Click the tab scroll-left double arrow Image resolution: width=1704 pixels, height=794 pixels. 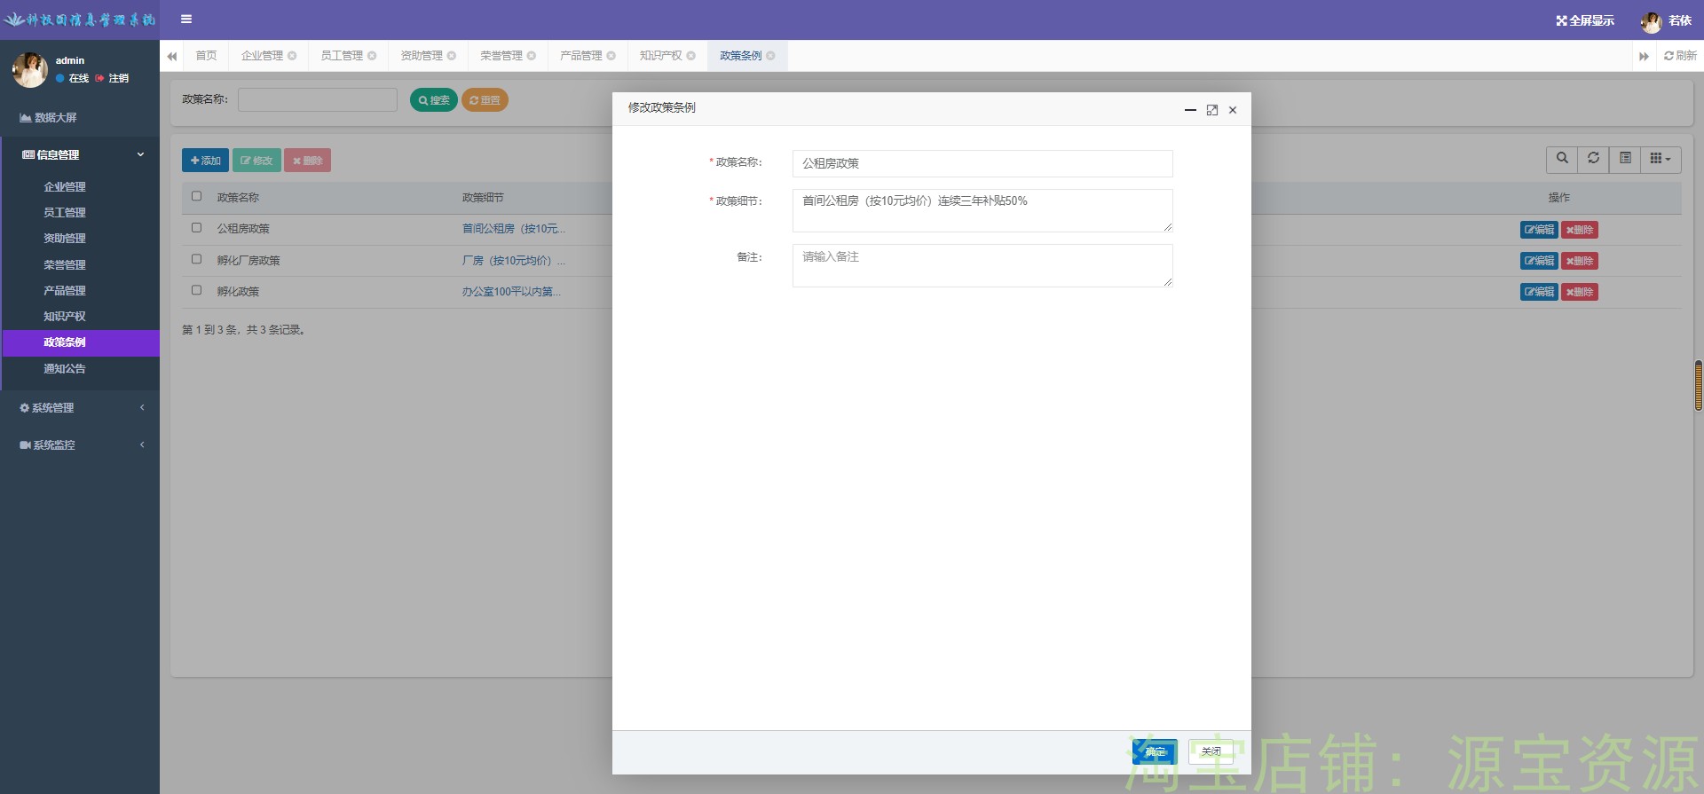[172, 56]
